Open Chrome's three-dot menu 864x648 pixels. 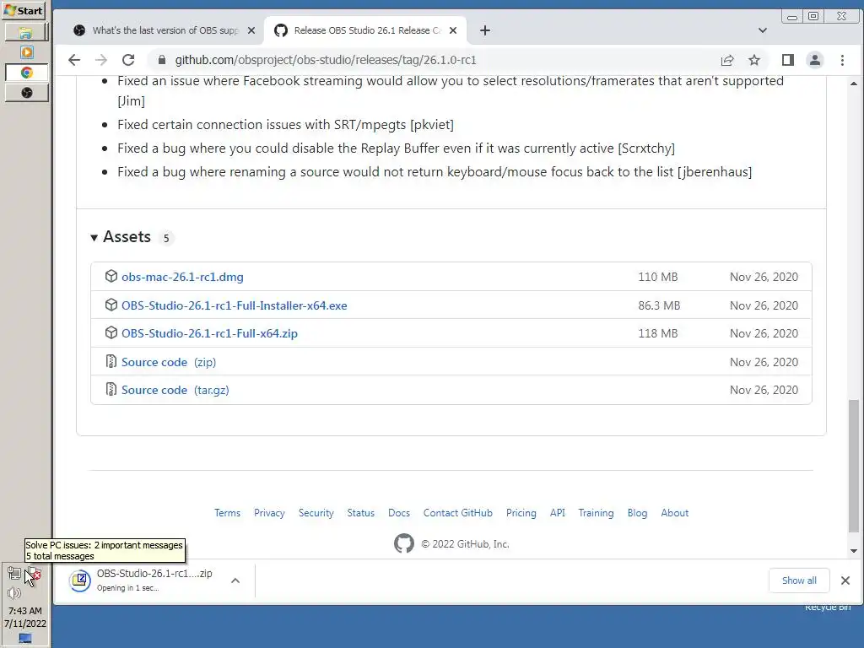pyautogui.click(x=842, y=60)
